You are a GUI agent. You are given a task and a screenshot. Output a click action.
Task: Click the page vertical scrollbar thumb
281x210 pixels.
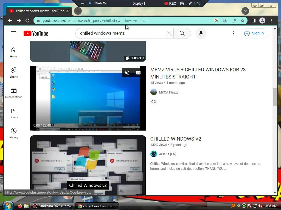tap(275, 97)
